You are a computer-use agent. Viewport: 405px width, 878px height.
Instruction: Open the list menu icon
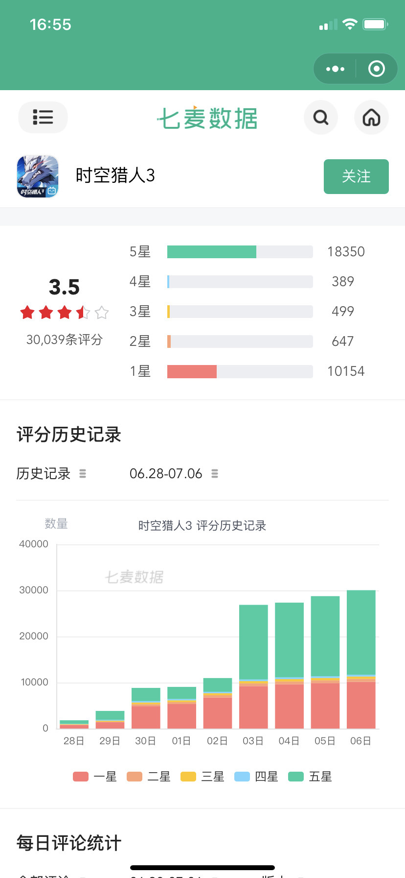coord(43,118)
